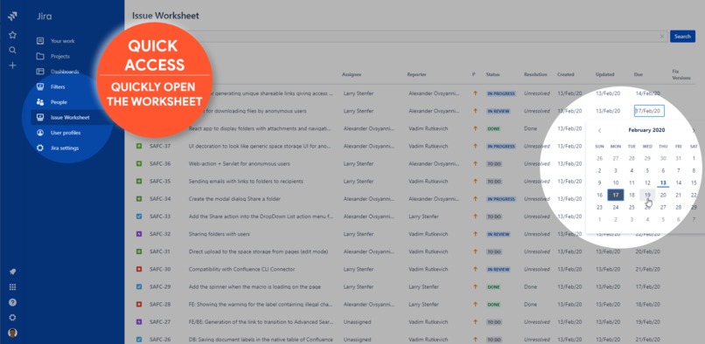Open Issue Worksheet in navigation
Image resolution: width=705 pixels, height=344 pixels.
pyautogui.click(x=70, y=118)
